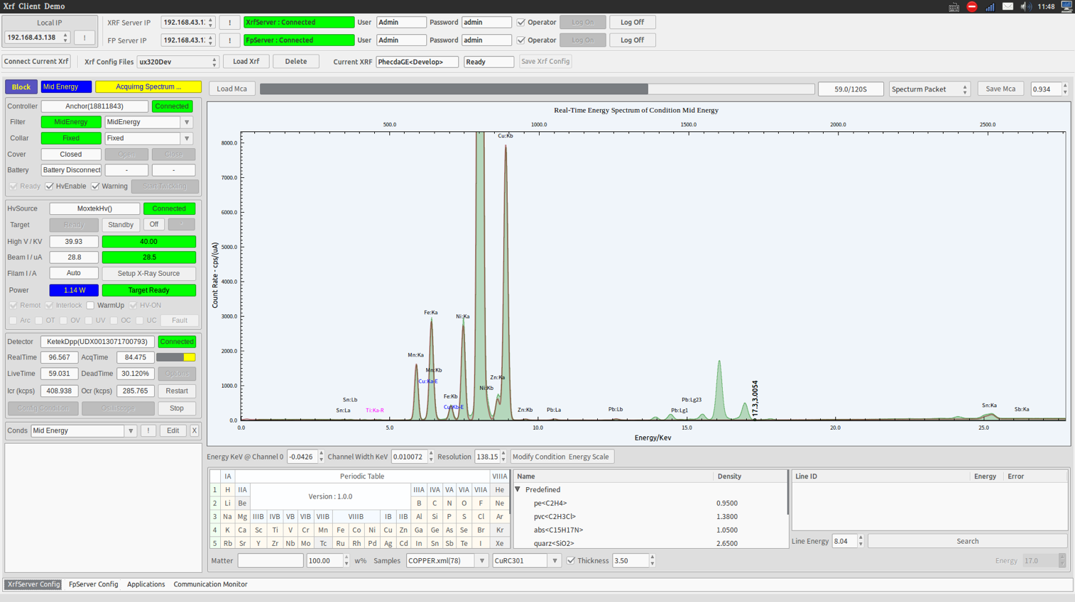
Task: Select the pvc<C2H3Cl> material row
Action: (650, 517)
